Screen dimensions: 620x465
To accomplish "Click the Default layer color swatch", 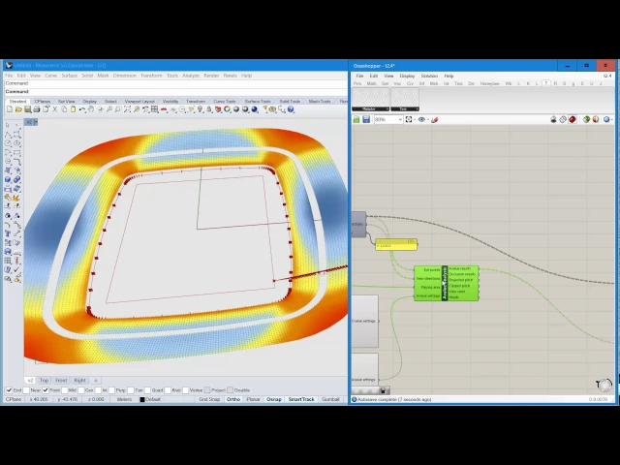I will point(142,399).
